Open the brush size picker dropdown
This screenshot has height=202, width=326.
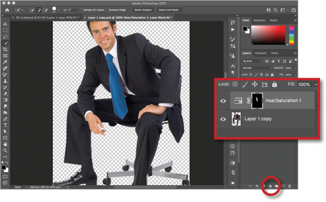pos(59,10)
